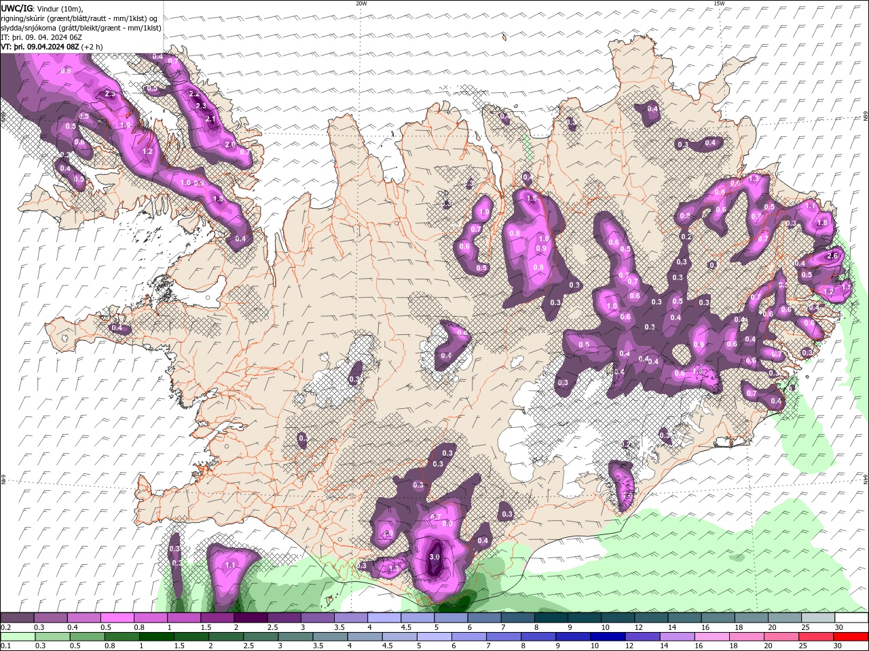Viewport: 869px width, 651px height.
Task: Click the white 30 swatch ending the snow scale
Action: [x=851, y=618]
